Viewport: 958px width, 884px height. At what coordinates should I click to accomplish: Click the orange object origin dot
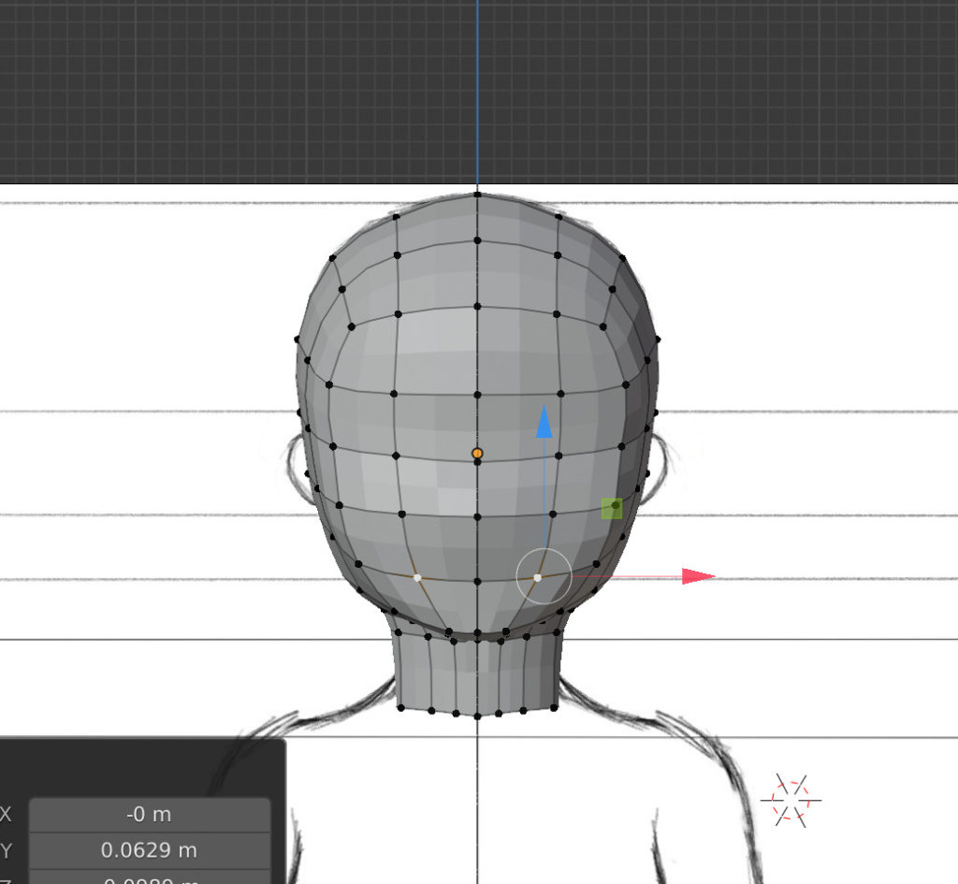tap(477, 453)
